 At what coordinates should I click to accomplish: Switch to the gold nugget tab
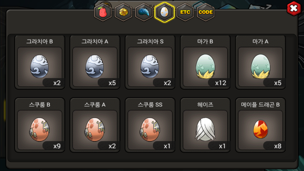(x=123, y=12)
